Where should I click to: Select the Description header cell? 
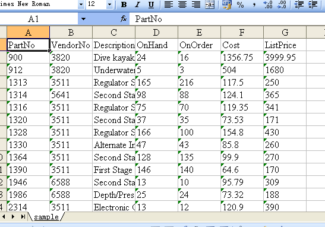pos(114,45)
